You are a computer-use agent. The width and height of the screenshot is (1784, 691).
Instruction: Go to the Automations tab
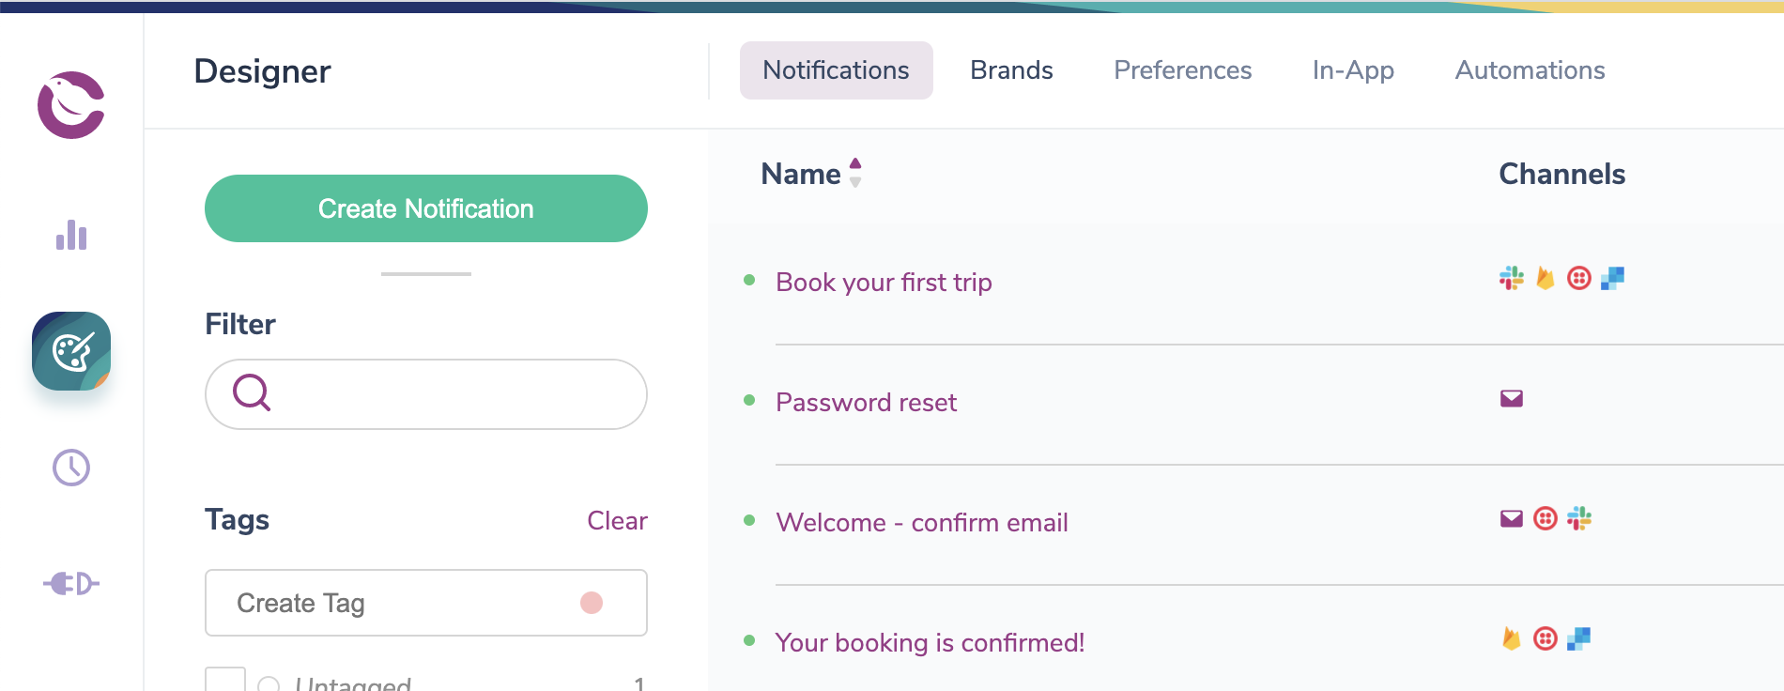coord(1530,70)
